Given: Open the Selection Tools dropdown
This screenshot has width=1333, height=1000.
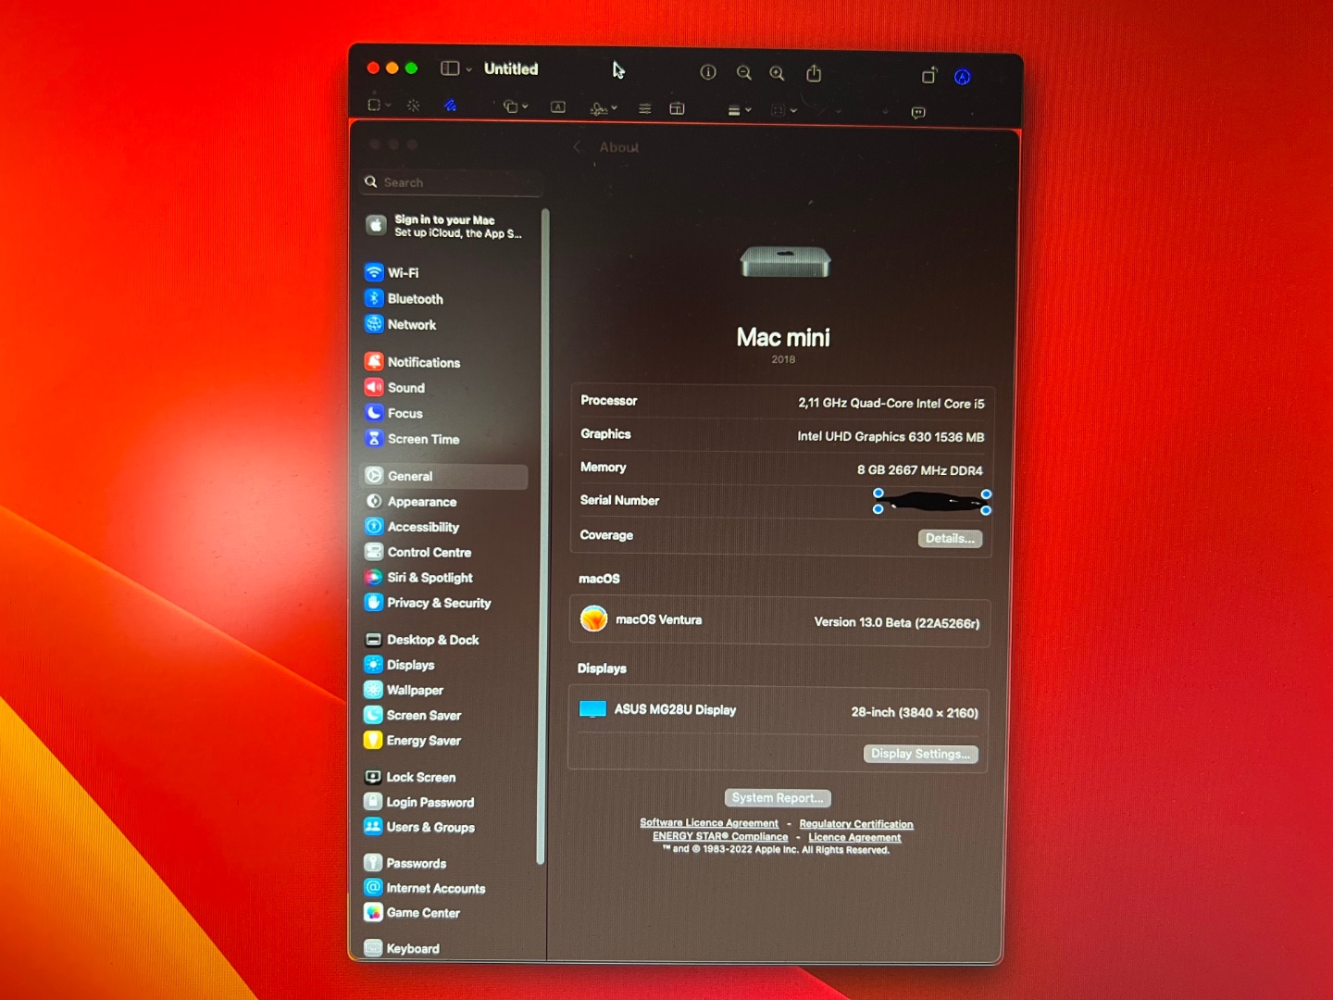Looking at the screenshot, I should (x=379, y=106).
